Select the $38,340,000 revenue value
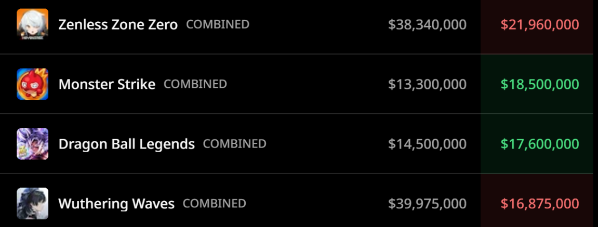The height and width of the screenshot is (227, 598). [x=427, y=24]
